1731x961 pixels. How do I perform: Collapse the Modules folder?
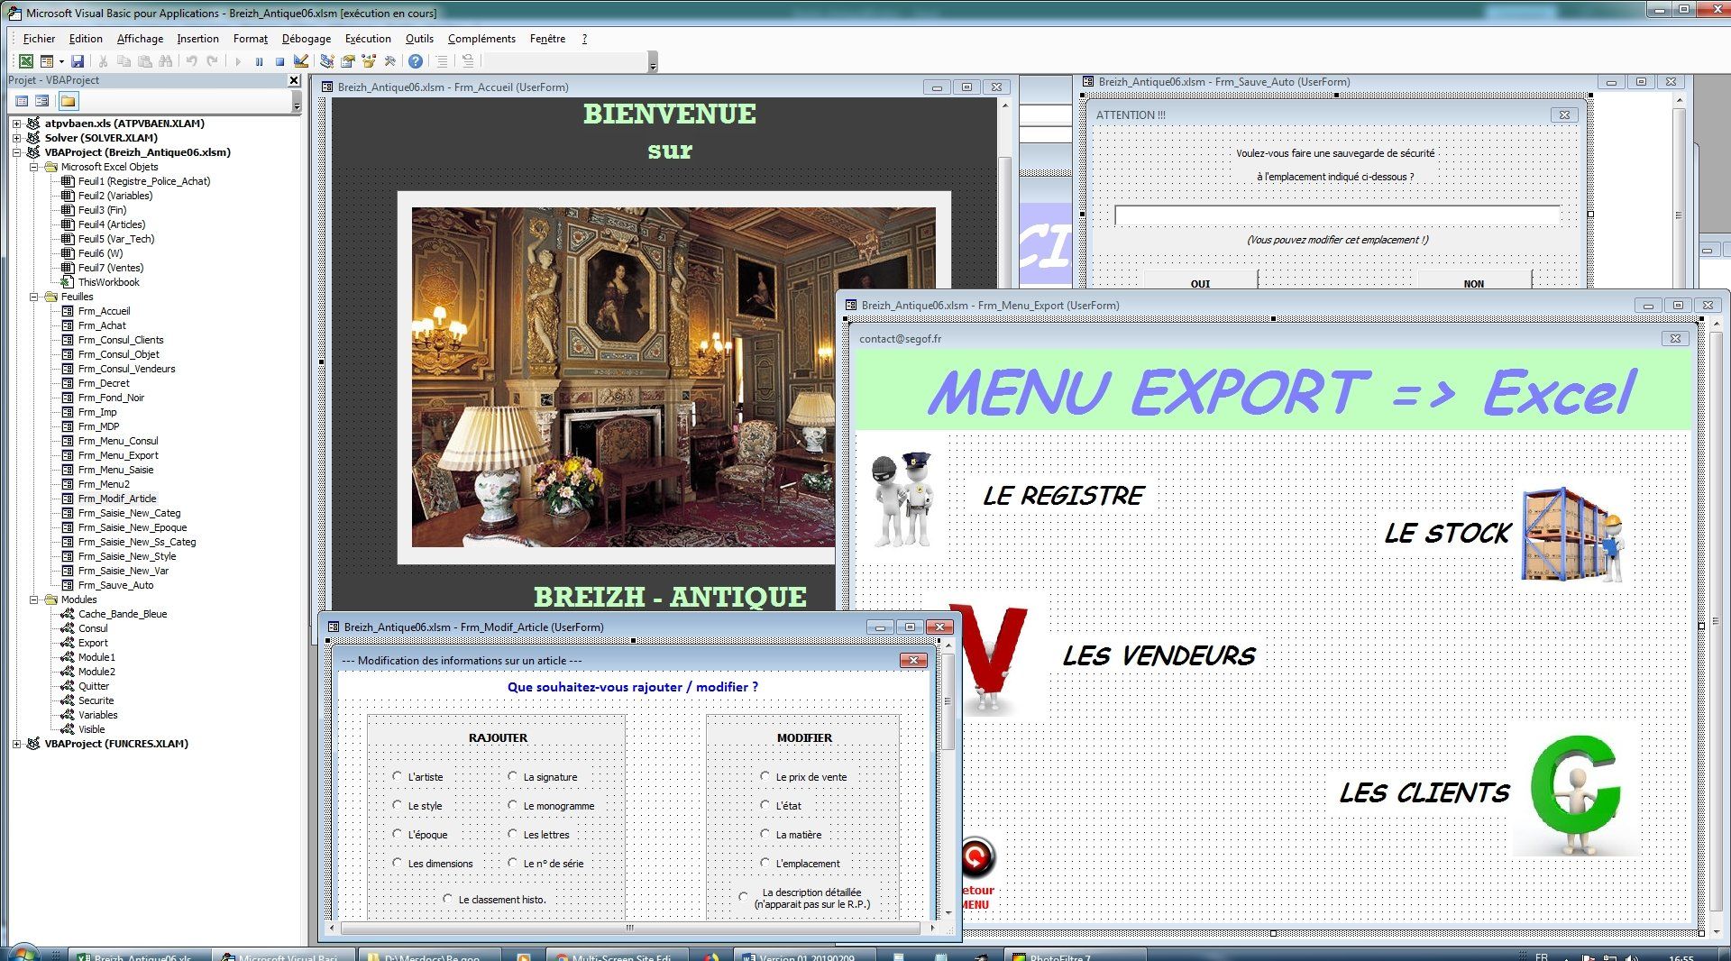tap(33, 599)
